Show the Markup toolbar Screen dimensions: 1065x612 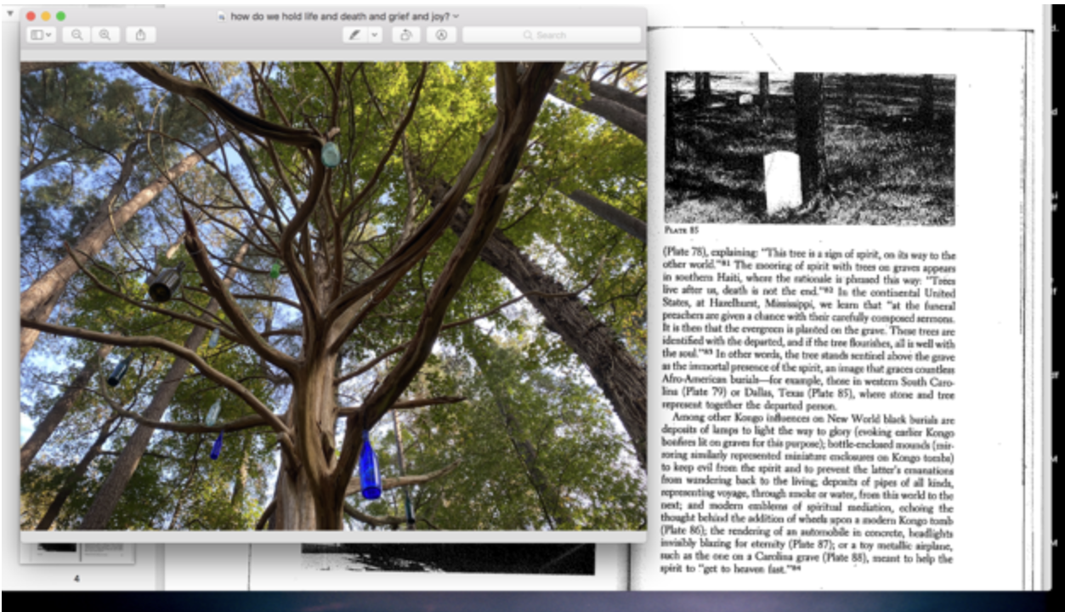pyautogui.click(x=441, y=35)
